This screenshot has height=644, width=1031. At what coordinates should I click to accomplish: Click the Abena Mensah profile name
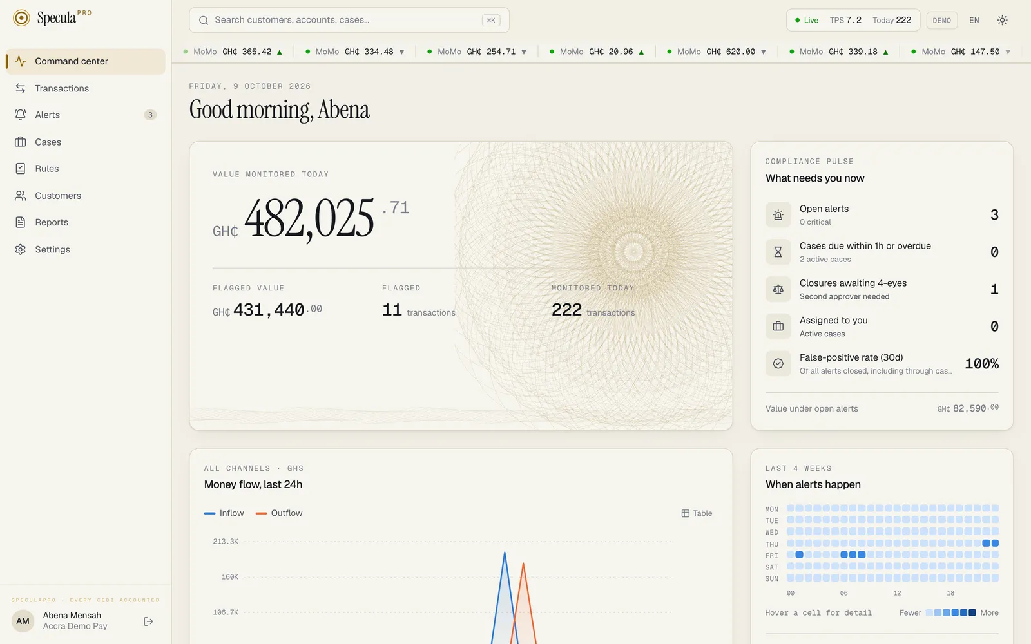tap(72, 616)
